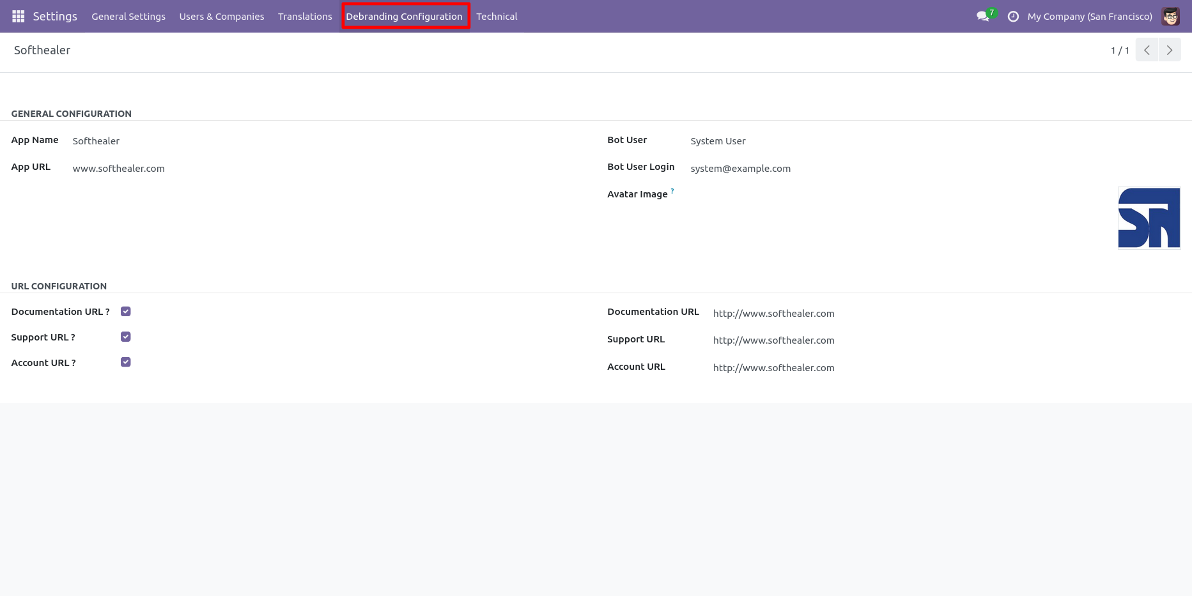The height and width of the screenshot is (596, 1192).
Task: Click the Settings app title
Action: coord(55,17)
